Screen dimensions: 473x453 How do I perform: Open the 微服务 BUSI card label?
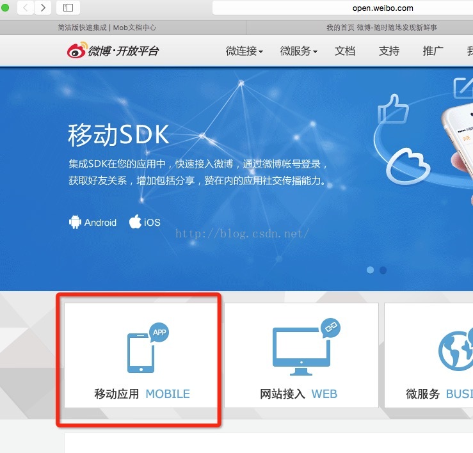click(439, 394)
